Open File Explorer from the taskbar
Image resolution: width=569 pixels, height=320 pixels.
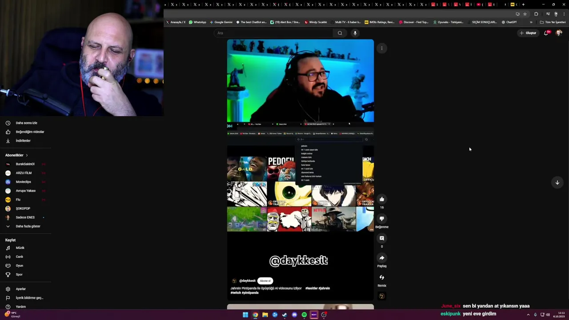pos(265,315)
